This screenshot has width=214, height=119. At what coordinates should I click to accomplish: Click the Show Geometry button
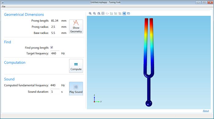[x=76, y=27]
